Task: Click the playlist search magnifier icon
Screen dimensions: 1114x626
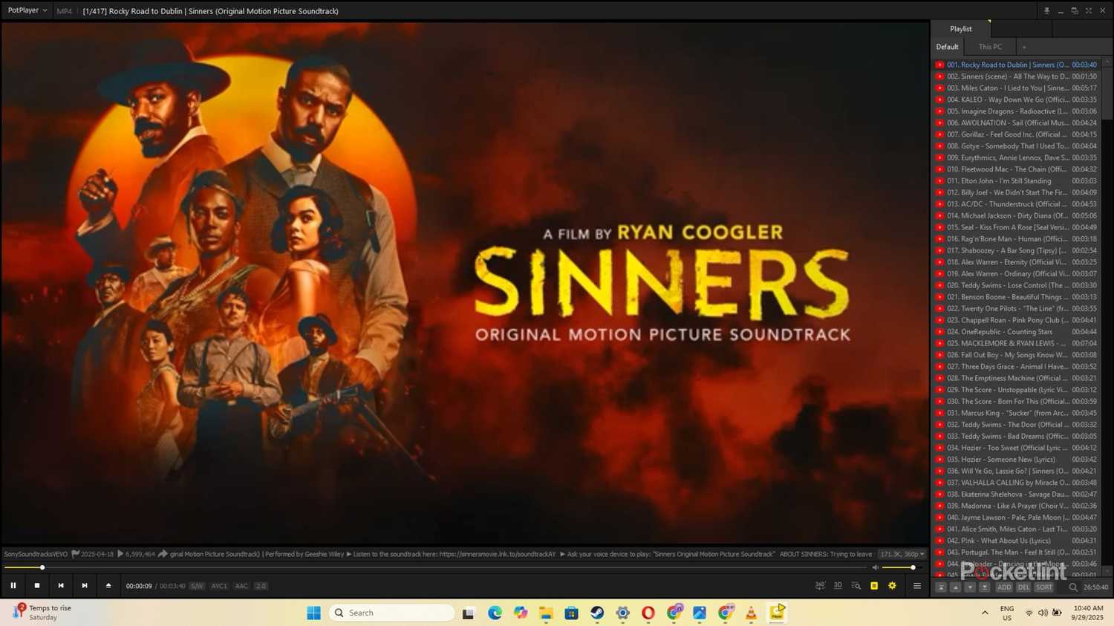Action: (x=1073, y=587)
